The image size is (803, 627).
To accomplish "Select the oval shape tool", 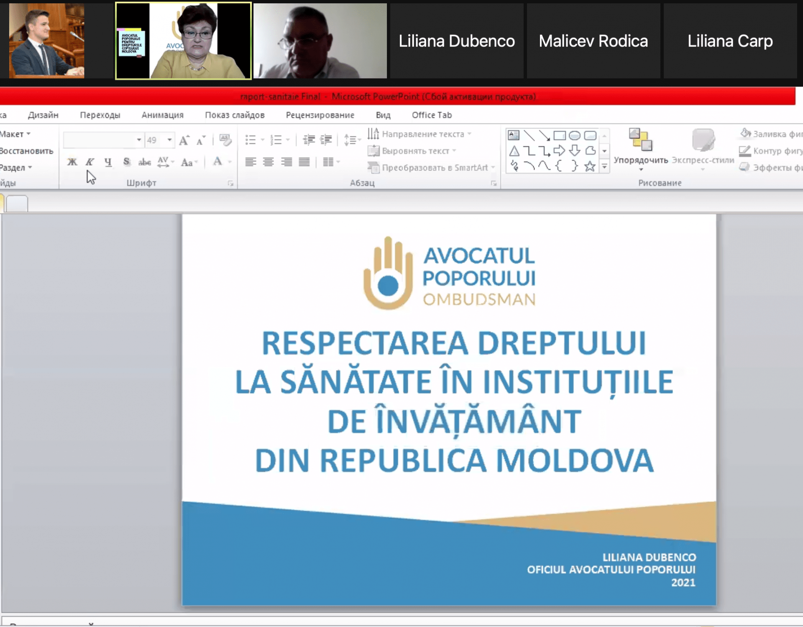I will coord(575,136).
